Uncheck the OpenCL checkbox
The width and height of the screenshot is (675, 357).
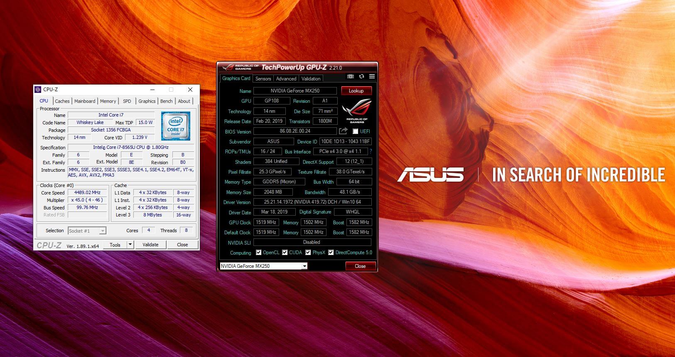click(x=259, y=253)
